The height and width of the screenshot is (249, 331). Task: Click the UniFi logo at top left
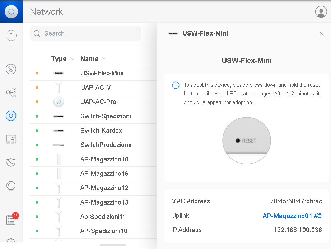tap(11, 11)
